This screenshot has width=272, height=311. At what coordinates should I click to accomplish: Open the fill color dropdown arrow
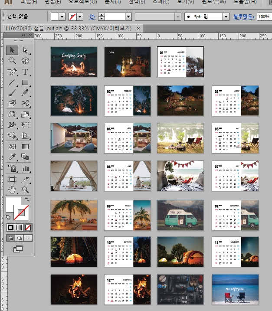[x=62, y=17]
